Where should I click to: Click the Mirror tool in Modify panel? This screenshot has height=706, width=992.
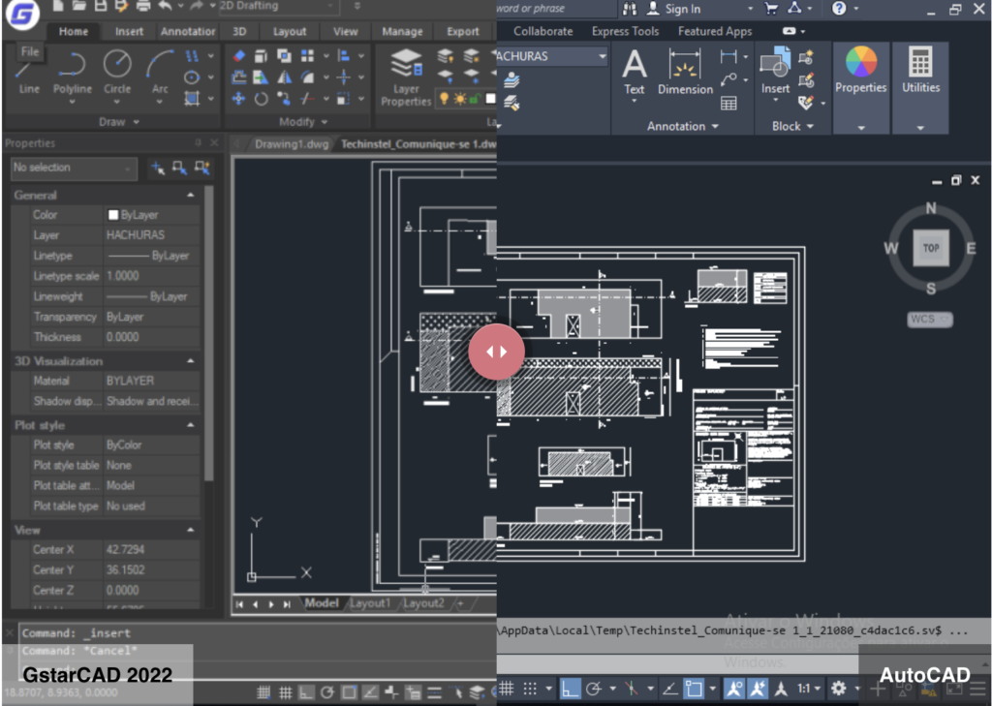pos(285,77)
